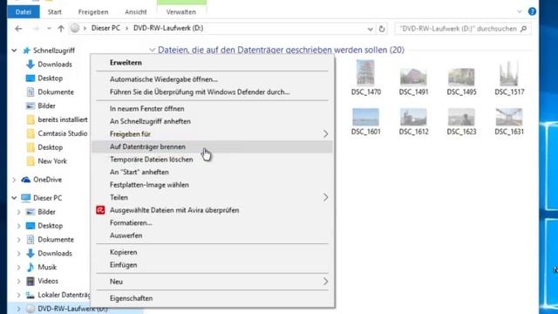
Task: Choose Kopieren in context menu
Action: pyautogui.click(x=213, y=252)
